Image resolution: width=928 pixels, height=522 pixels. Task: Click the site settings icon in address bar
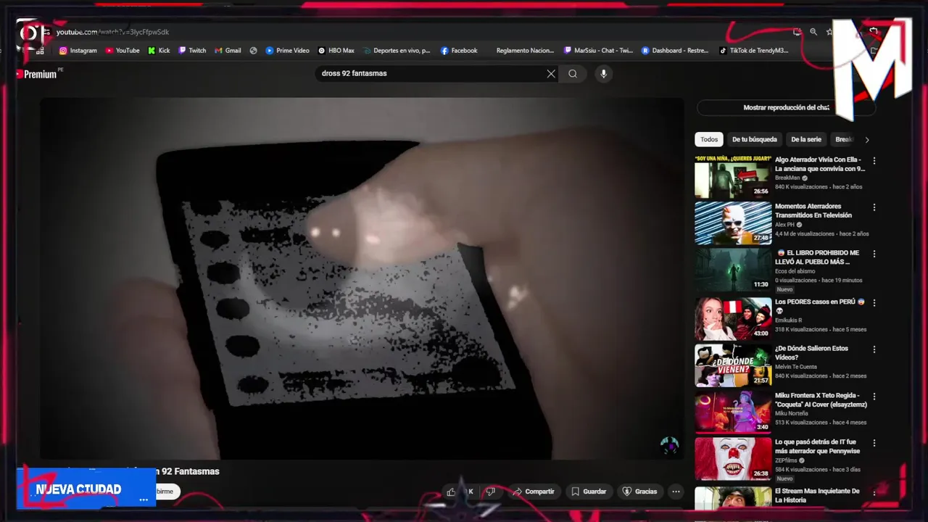click(47, 32)
